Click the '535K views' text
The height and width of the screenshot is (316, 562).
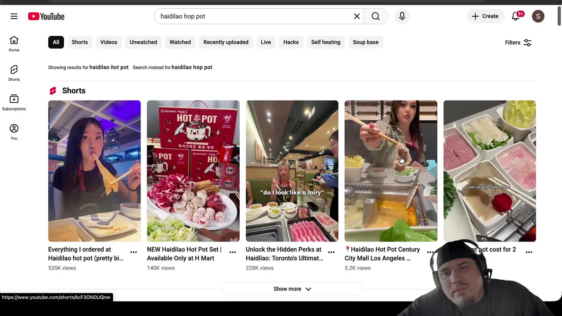62,268
